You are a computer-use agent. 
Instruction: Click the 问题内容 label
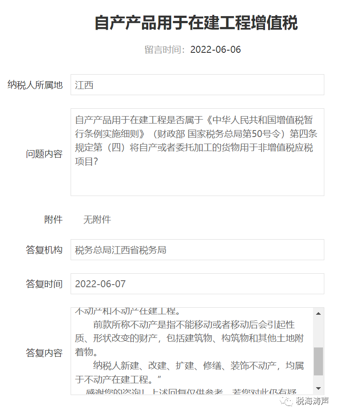44,154
